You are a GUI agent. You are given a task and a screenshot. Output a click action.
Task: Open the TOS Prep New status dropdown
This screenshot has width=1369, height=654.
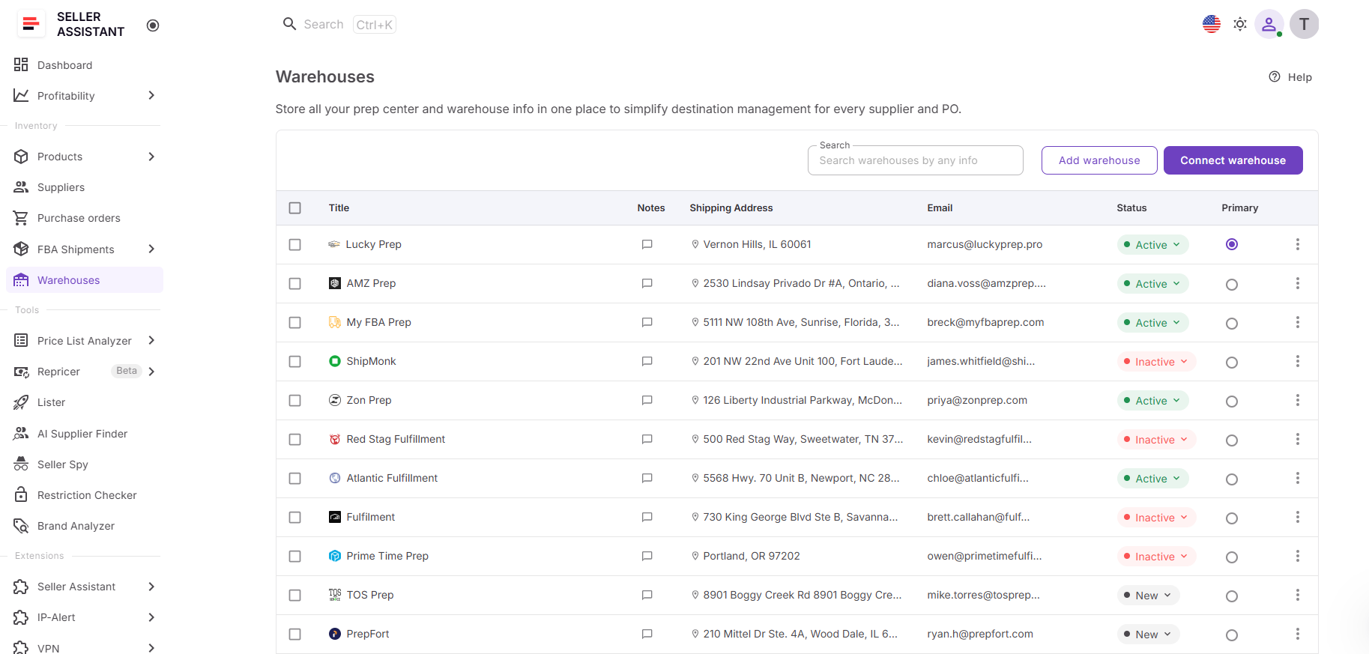(x=1149, y=596)
